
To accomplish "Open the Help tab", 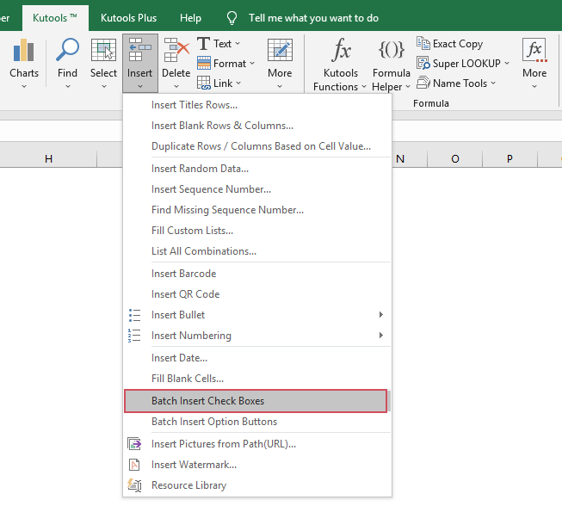I will coord(190,18).
